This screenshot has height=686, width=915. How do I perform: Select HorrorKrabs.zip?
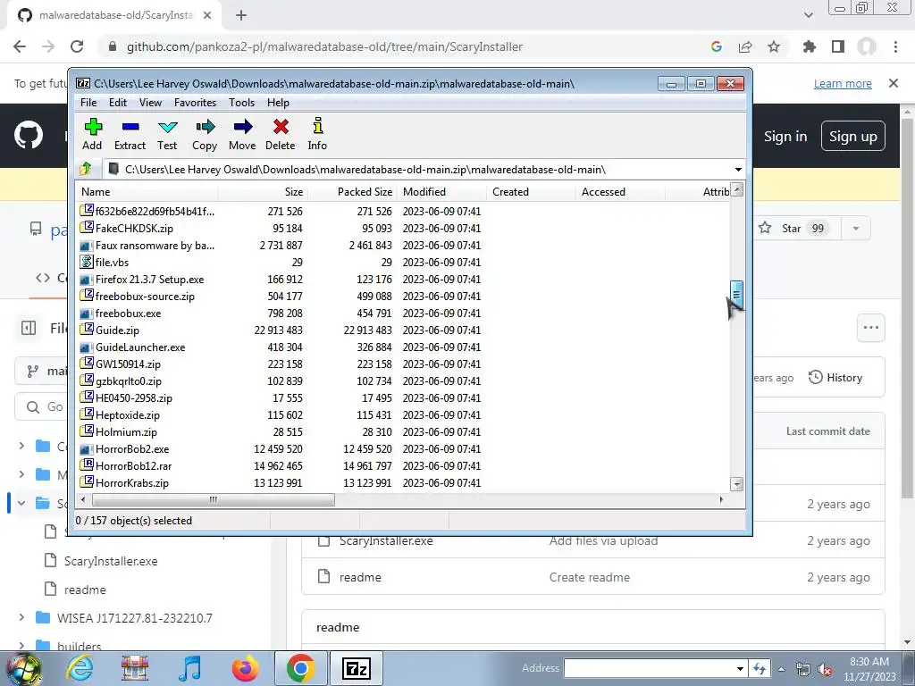click(x=132, y=483)
